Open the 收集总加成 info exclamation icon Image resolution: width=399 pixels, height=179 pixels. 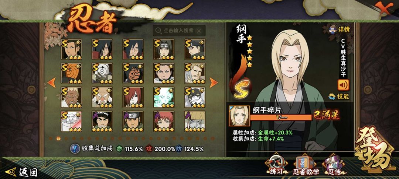point(75,148)
